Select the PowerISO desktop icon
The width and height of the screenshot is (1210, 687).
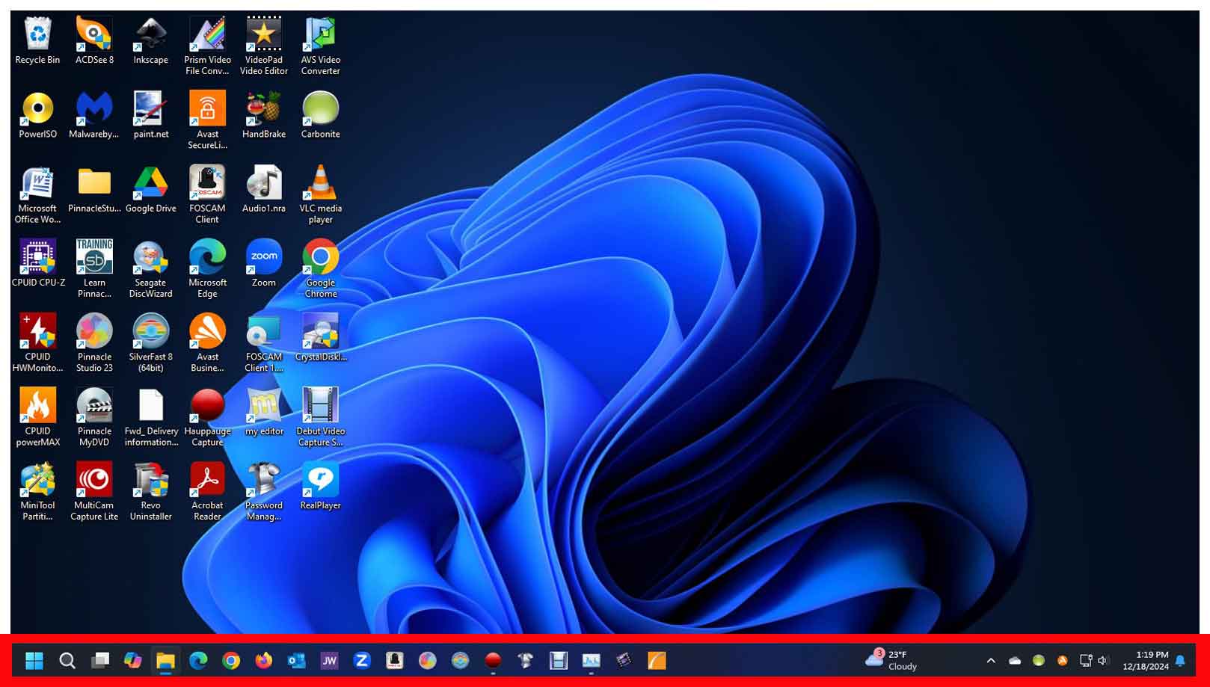(x=37, y=115)
